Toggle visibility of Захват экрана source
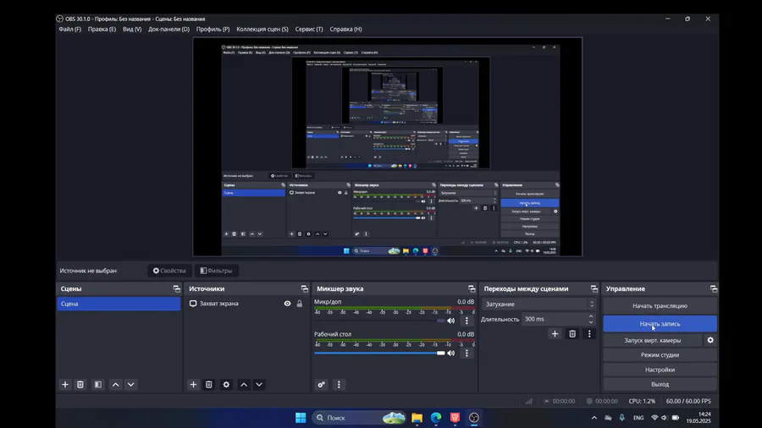The image size is (762, 428). click(x=287, y=304)
